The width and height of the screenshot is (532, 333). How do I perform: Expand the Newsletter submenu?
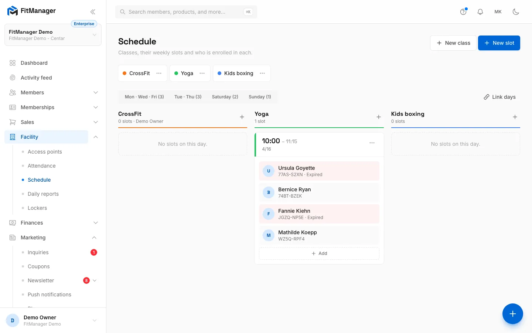coord(95,280)
